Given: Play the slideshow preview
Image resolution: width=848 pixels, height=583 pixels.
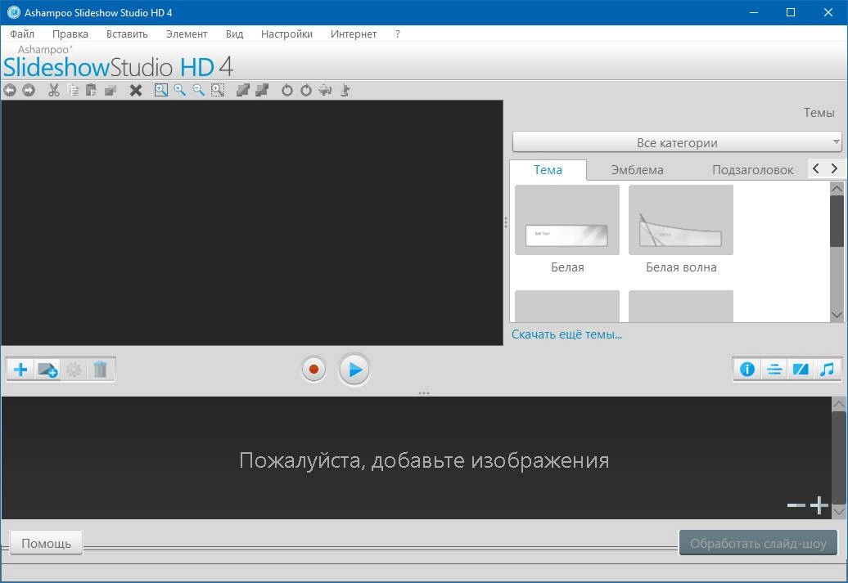Looking at the screenshot, I should coord(354,370).
